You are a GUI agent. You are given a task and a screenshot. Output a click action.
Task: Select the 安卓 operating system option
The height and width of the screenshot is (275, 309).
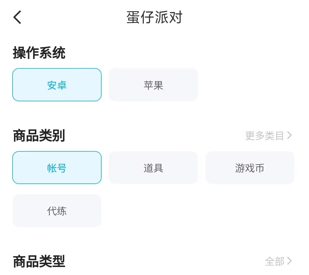click(x=57, y=85)
